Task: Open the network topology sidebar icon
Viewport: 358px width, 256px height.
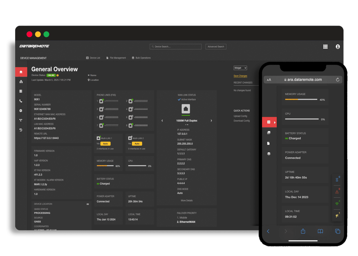Action: [21, 82]
